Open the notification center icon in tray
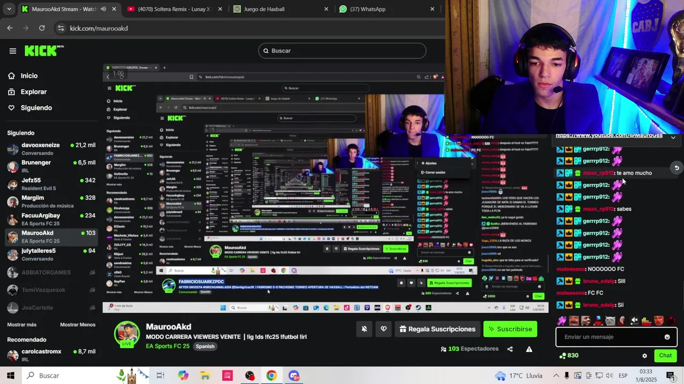The height and width of the screenshot is (384, 684). point(671,375)
